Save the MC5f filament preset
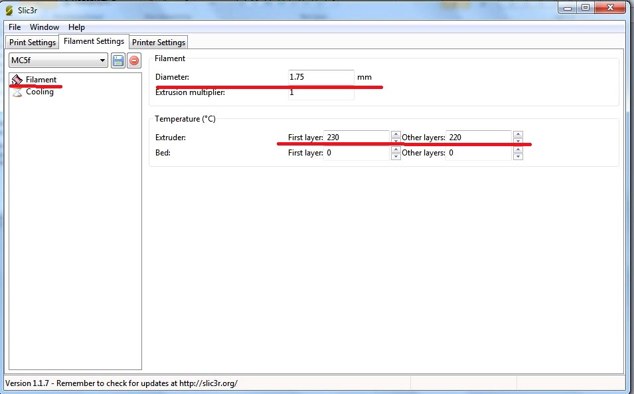 tap(118, 60)
